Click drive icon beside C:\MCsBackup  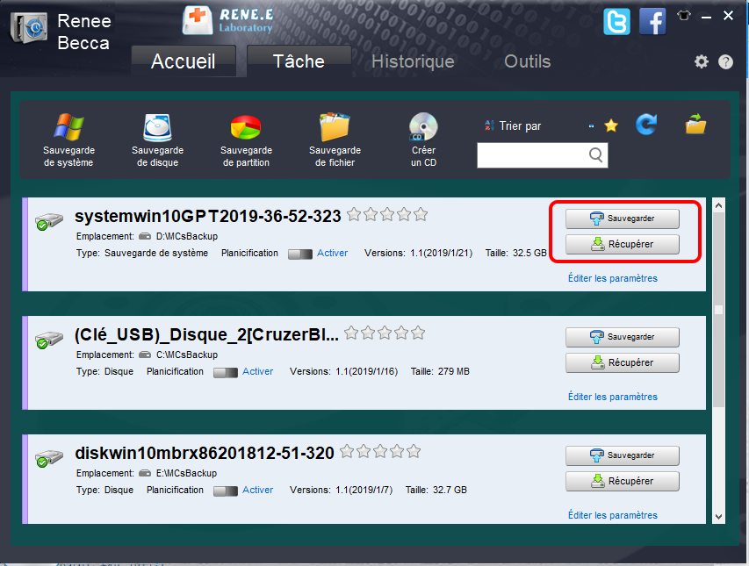click(145, 355)
